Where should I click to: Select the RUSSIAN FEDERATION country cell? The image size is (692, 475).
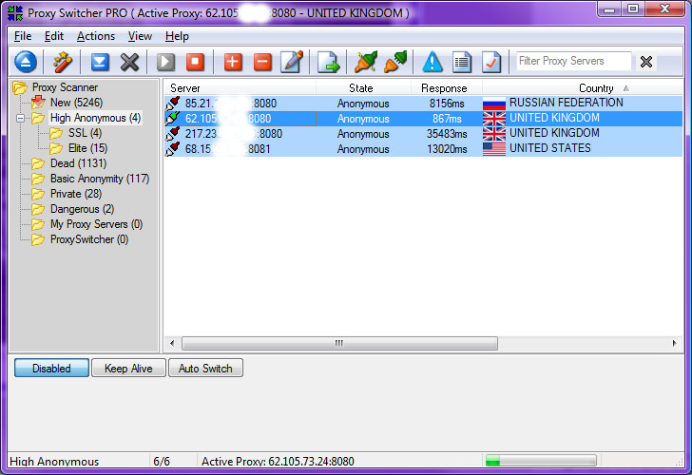tap(567, 103)
